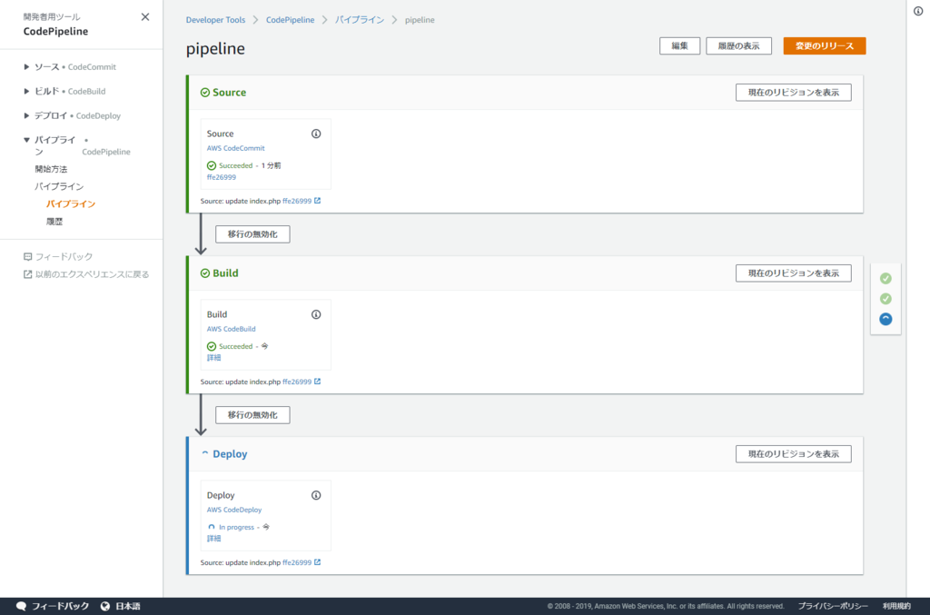This screenshot has width=930, height=615.
Task: Open AWS CodeBuild provider link
Action: pos(232,329)
